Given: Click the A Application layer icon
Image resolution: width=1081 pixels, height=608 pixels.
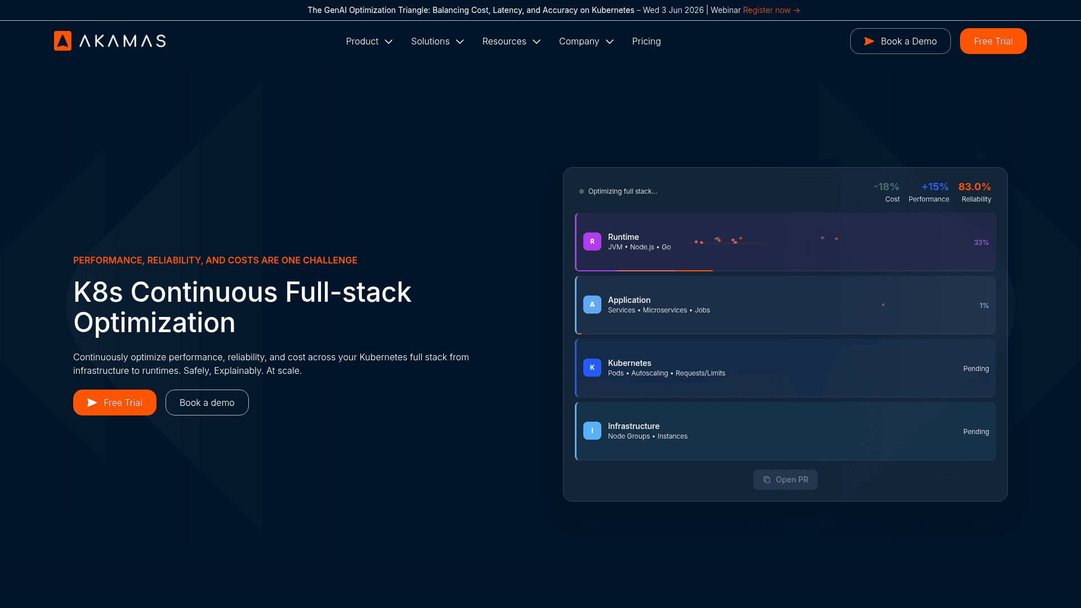Looking at the screenshot, I should (592, 305).
